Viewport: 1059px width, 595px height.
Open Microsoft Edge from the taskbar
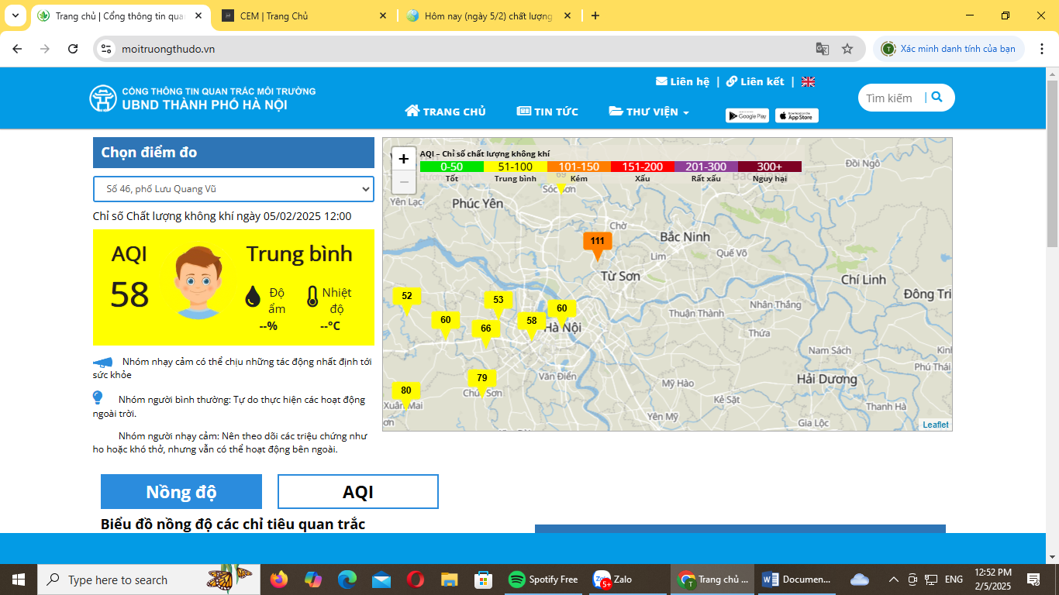pyautogui.click(x=347, y=580)
